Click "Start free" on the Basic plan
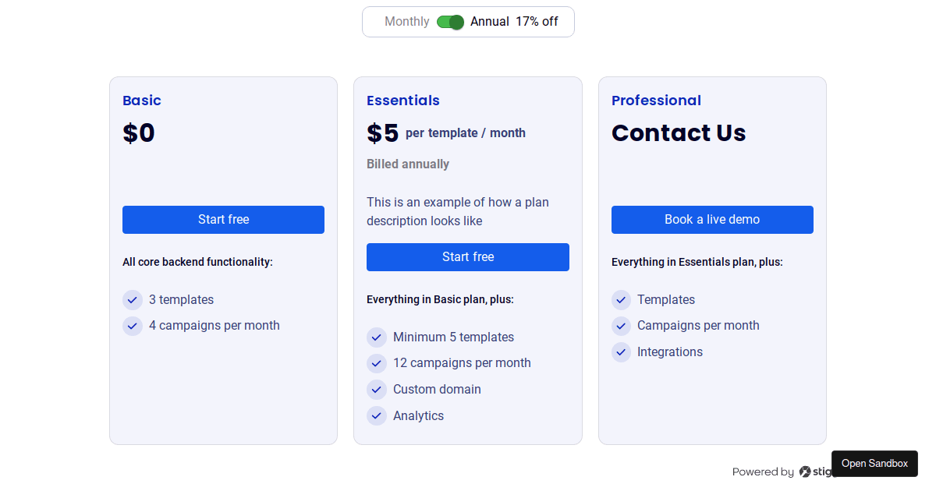 (x=223, y=219)
